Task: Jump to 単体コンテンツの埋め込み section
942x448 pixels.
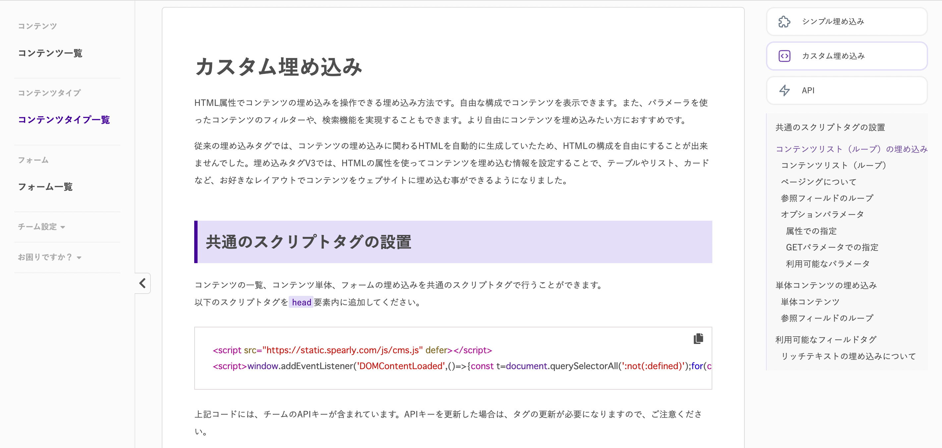Action: (826, 285)
